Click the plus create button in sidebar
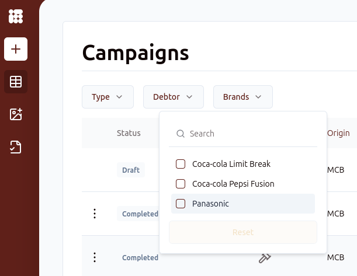The height and width of the screenshot is (276, 357). coord(16,49)
